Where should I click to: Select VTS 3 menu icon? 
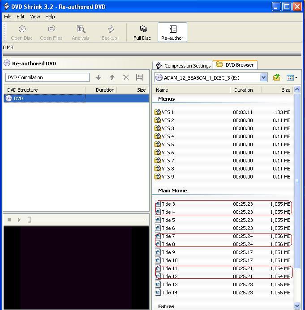158,128
